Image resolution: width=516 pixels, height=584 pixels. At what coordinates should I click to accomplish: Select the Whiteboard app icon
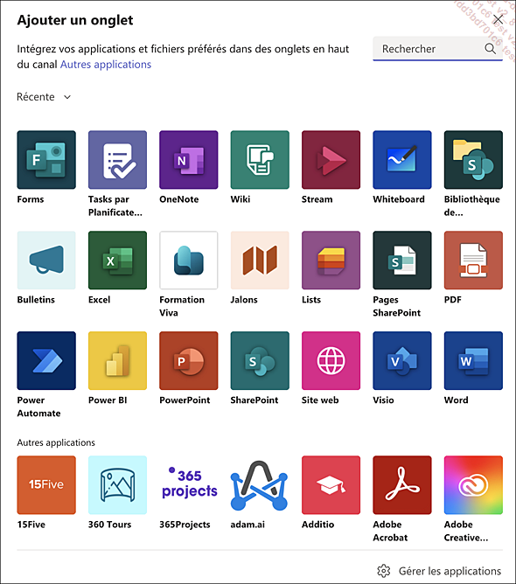[402, 160]
